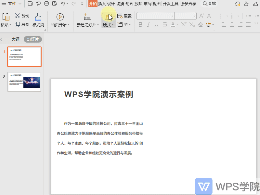The image size is (260, 195).
Task: Click the wén pinyin guide icon
Action: (x=208, y=25)
